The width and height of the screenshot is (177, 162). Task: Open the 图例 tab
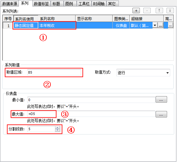tap(69, 3)
